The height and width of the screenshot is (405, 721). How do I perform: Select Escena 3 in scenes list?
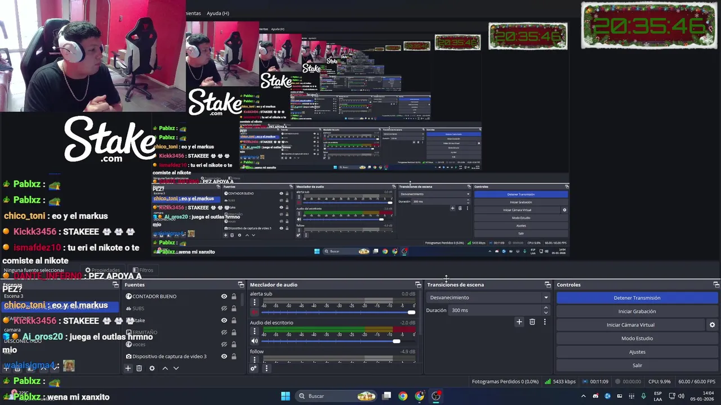[x=14, y=296]
